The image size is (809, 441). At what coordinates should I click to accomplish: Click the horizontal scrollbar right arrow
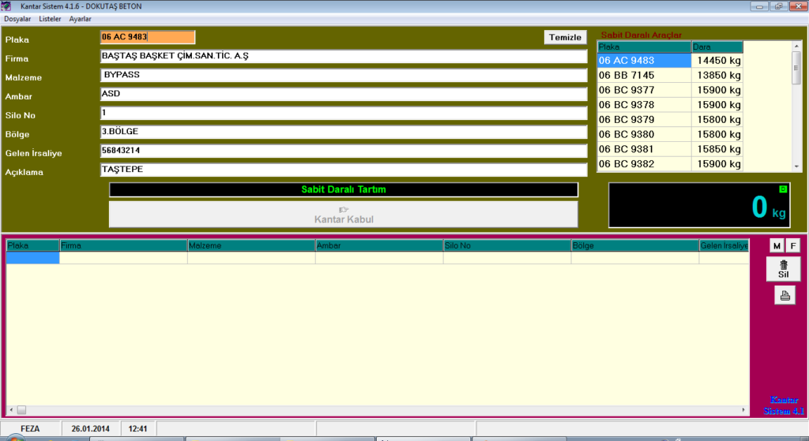click(x=743, y=409)
